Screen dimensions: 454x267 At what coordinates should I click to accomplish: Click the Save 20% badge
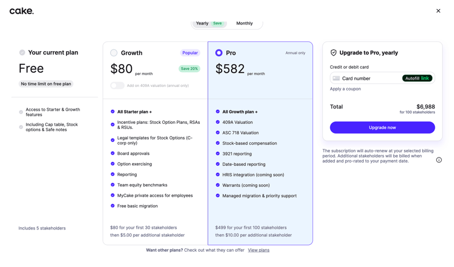click(x=190, y=69)
